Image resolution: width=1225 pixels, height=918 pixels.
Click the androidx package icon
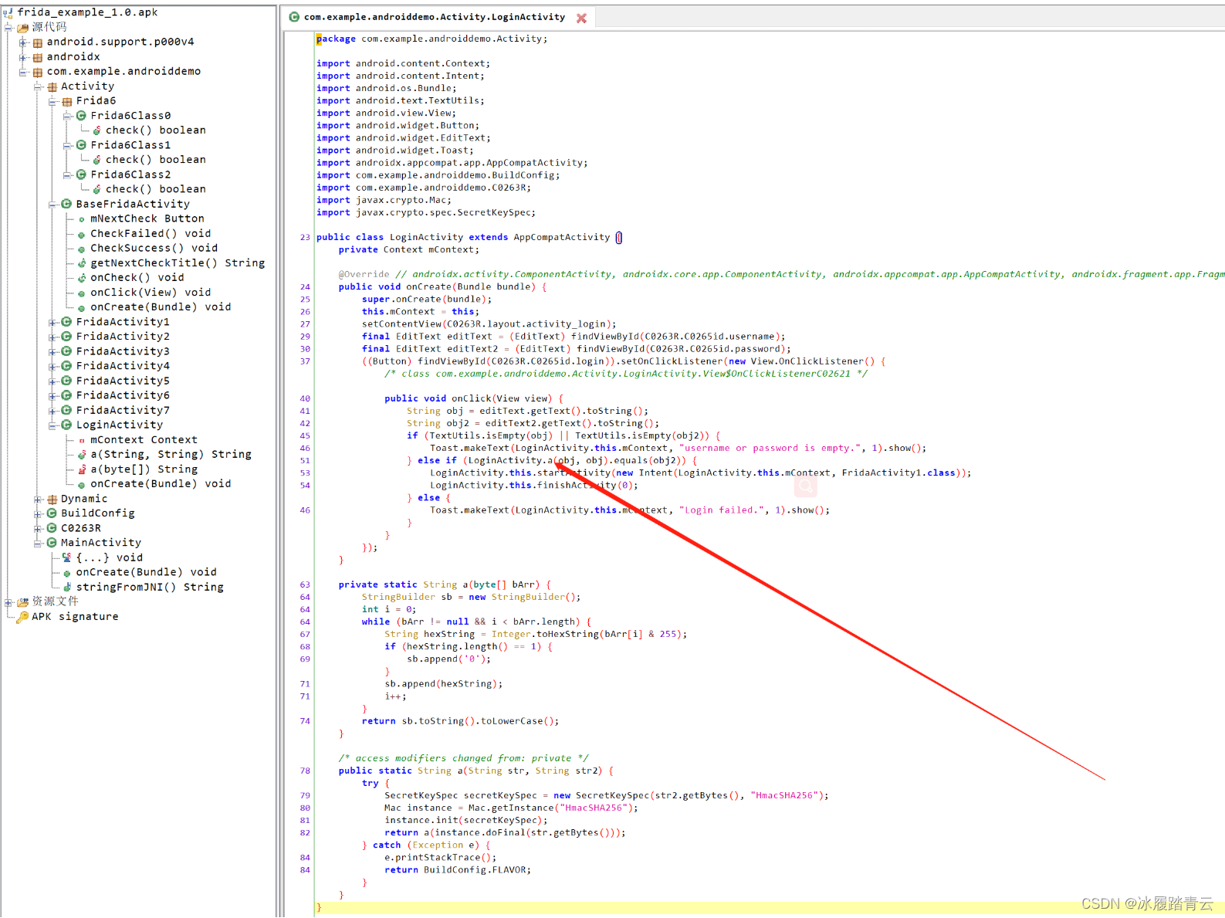[x=38, y=57]
